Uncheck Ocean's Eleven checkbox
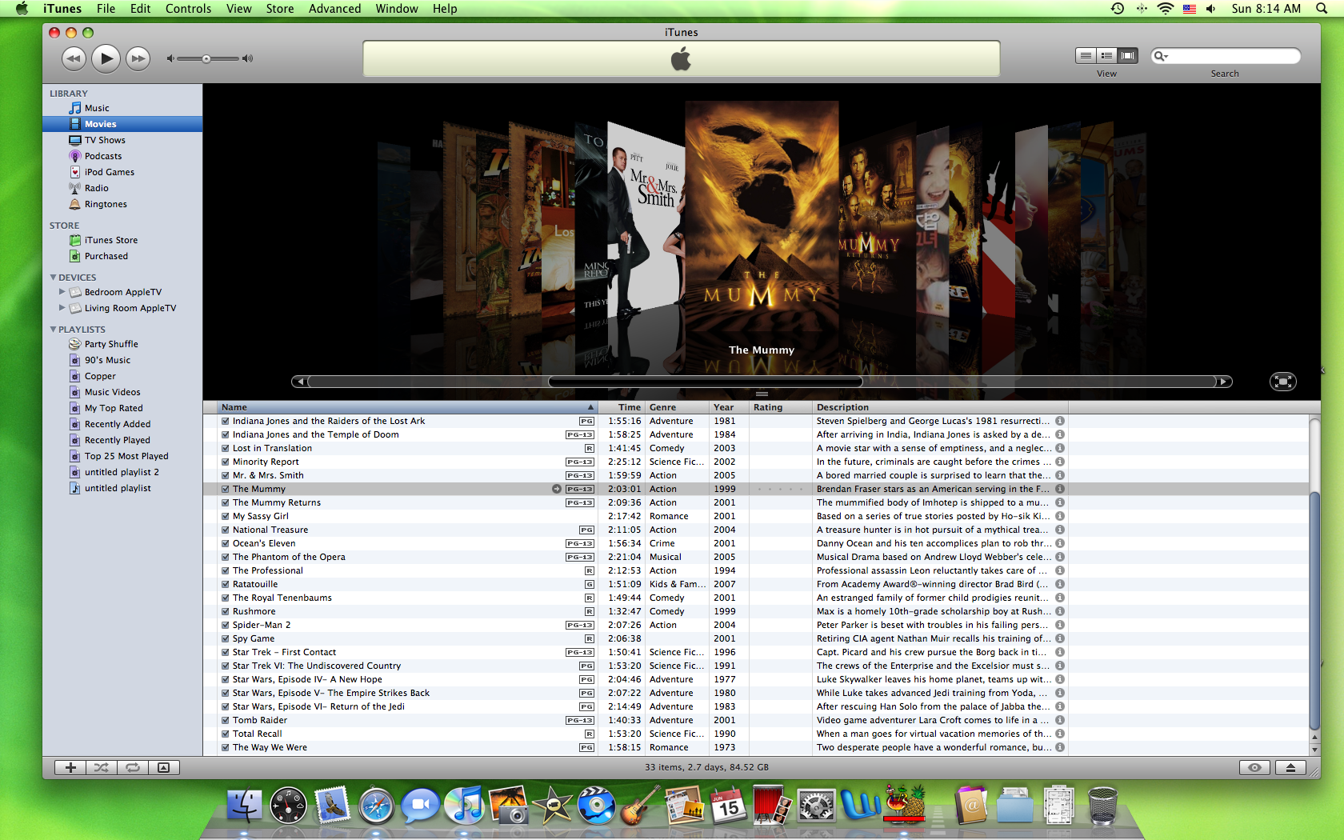1344x840 pixels. pyautogui.click(x=226, y=543)
